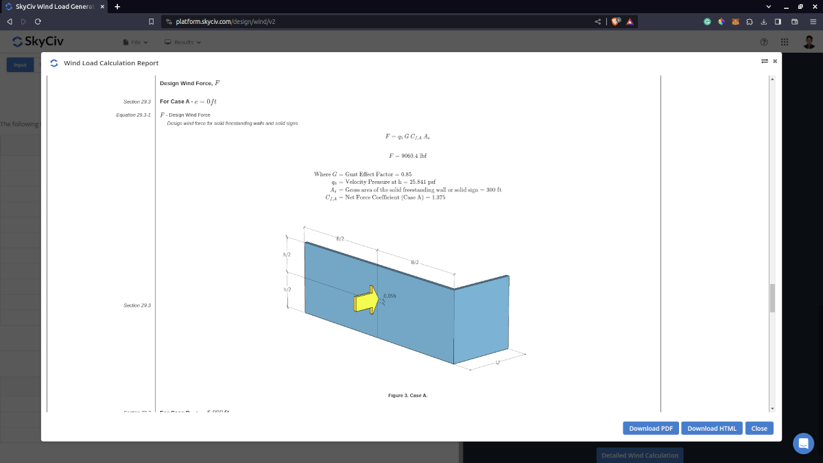823x463 pixels.
Task: Close the SkyCiv Wind Load browser tab
Action: (x=102, y=7)
